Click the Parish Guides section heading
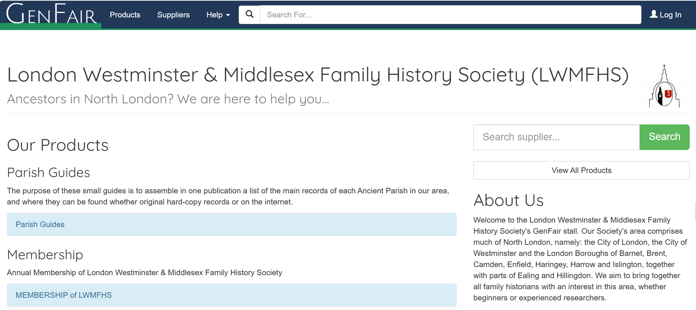The image size is (696, 310). pos(49,173)
